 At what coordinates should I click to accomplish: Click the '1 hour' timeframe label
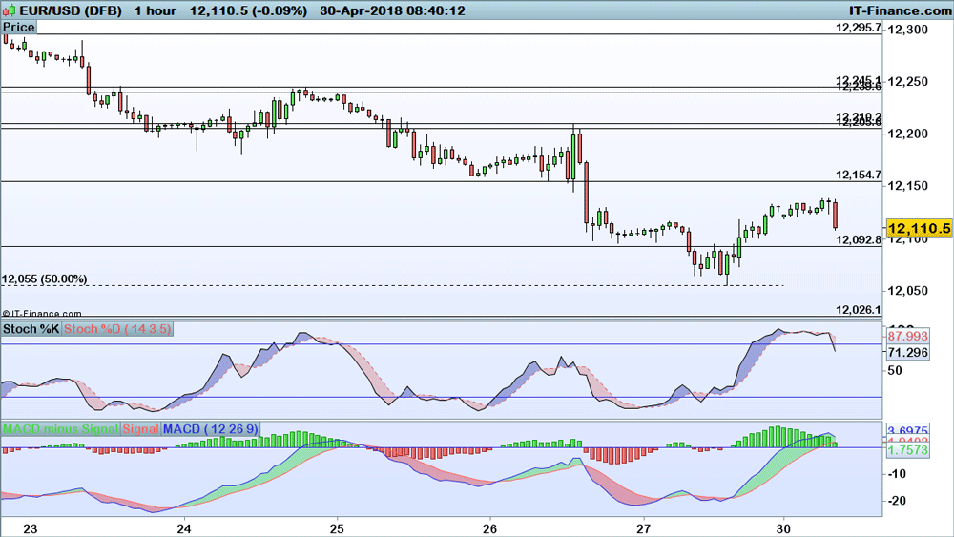[x=156, y=10]
